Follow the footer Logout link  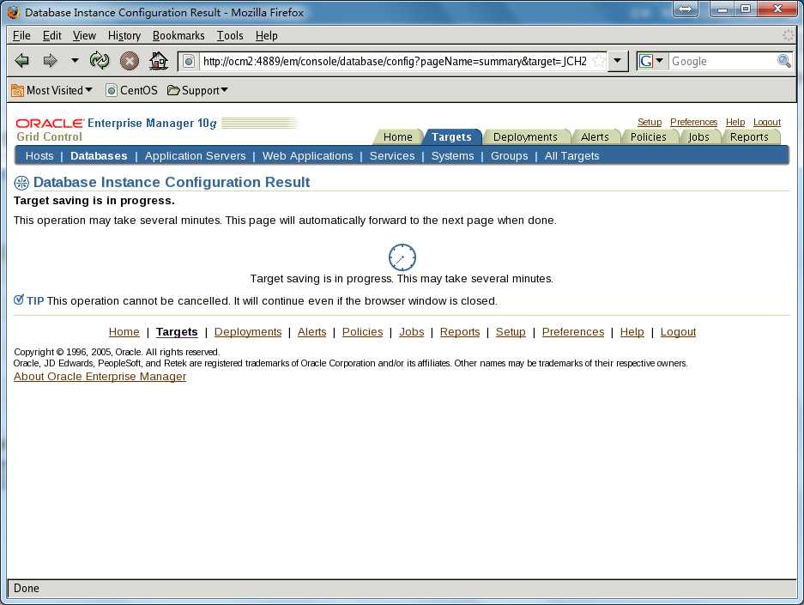679,332
